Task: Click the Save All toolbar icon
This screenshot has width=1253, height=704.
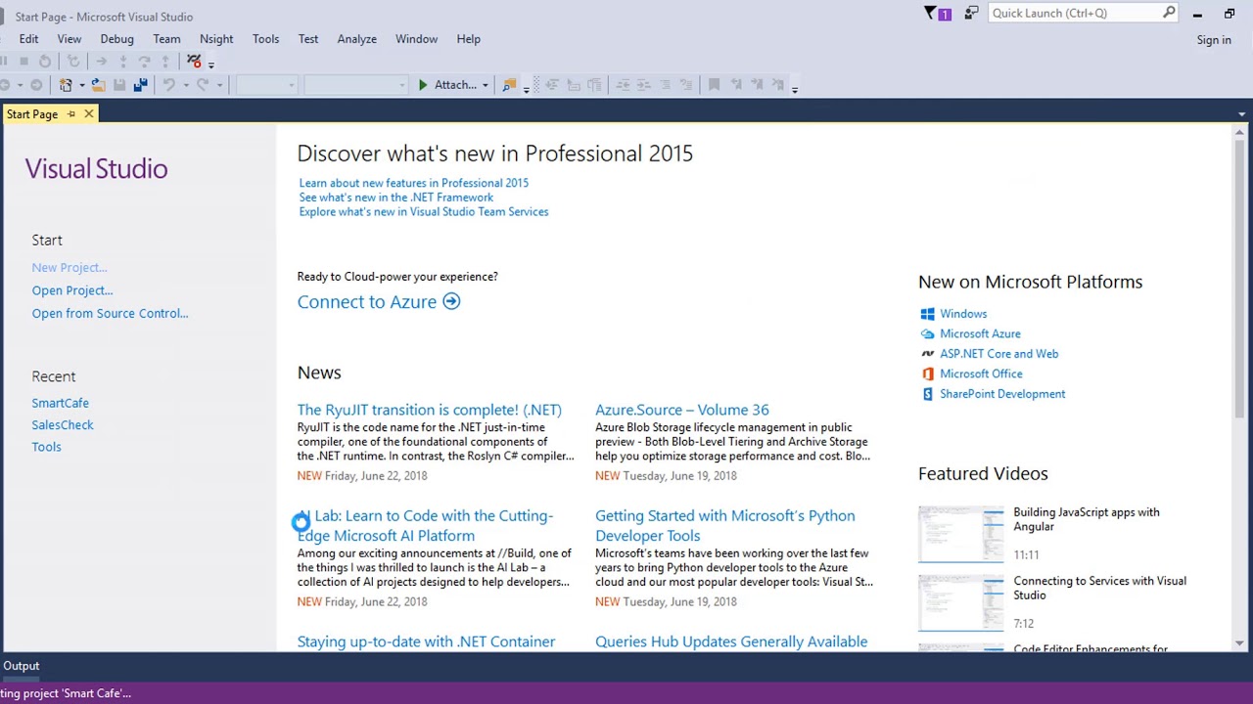Action: click(140, 85)
